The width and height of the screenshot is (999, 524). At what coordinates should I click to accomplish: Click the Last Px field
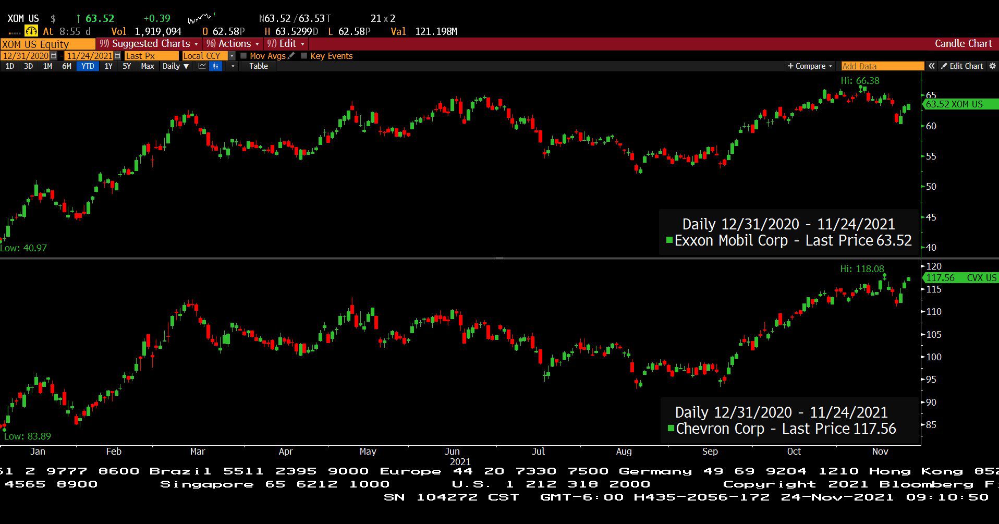(151, 56)
